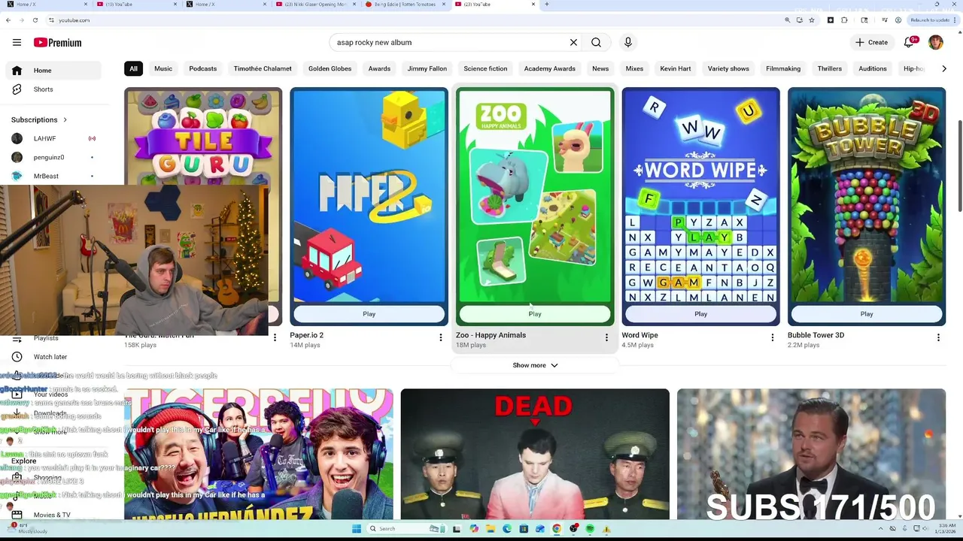The image size is (963, 541).
Task: Click the YouTube Premium logo
Action: [57, 43]
